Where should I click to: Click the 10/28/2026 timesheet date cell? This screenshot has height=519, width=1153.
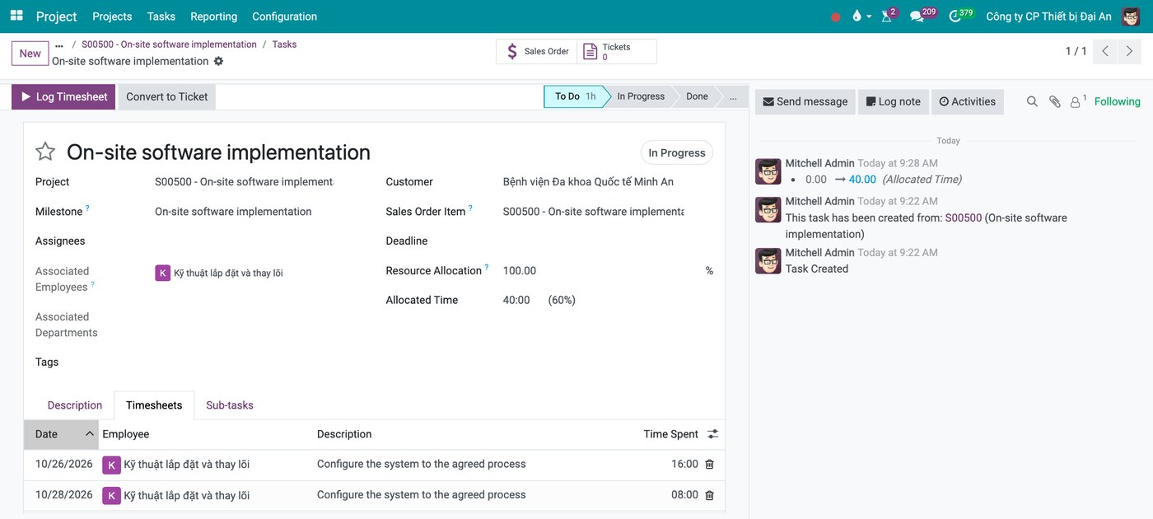63,495
